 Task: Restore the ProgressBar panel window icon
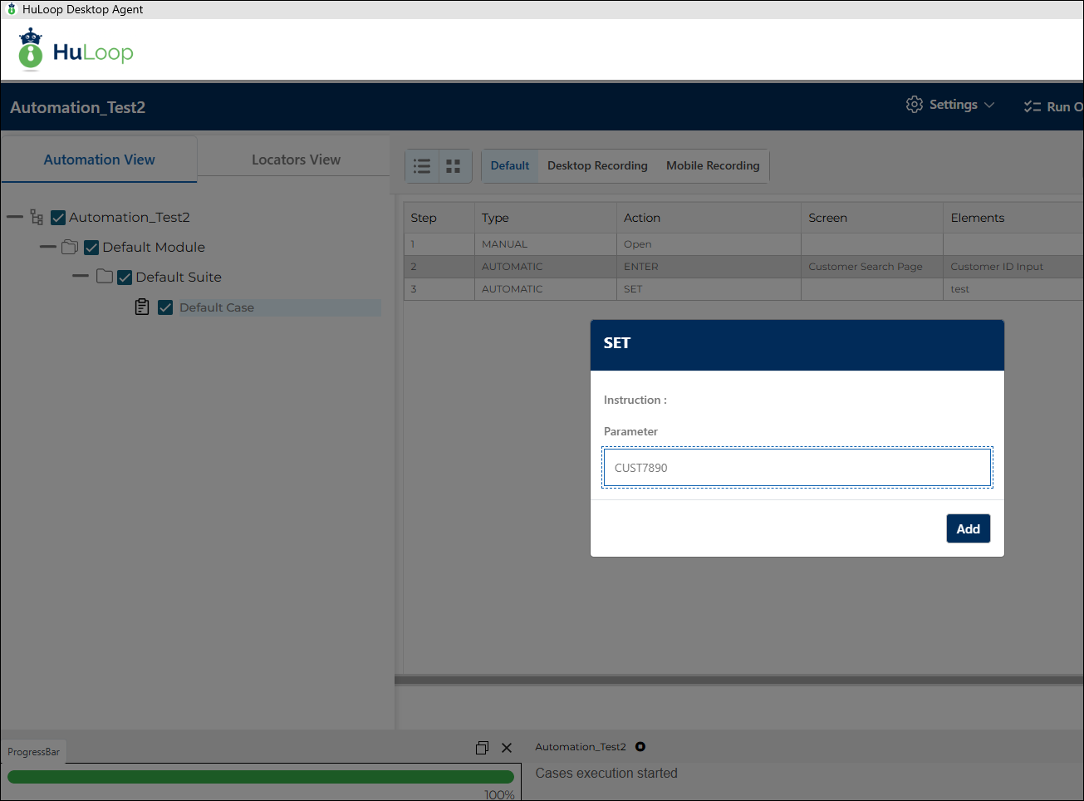click(482, 748)
